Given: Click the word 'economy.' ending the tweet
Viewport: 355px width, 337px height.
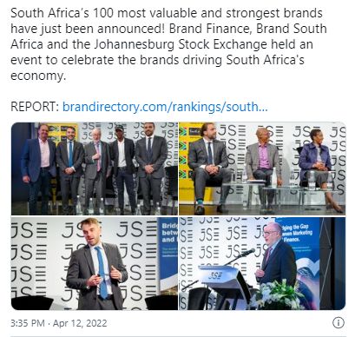Looking at the screenshot, I should click(38, 76).
